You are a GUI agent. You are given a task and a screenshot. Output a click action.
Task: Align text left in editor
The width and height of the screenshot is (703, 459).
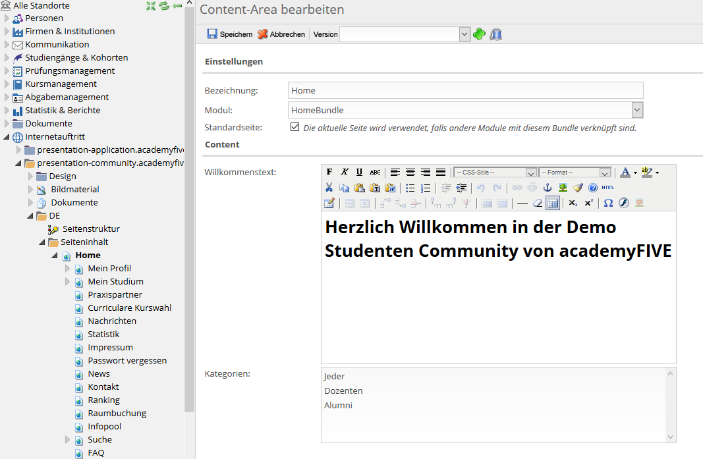pos(395,172)
